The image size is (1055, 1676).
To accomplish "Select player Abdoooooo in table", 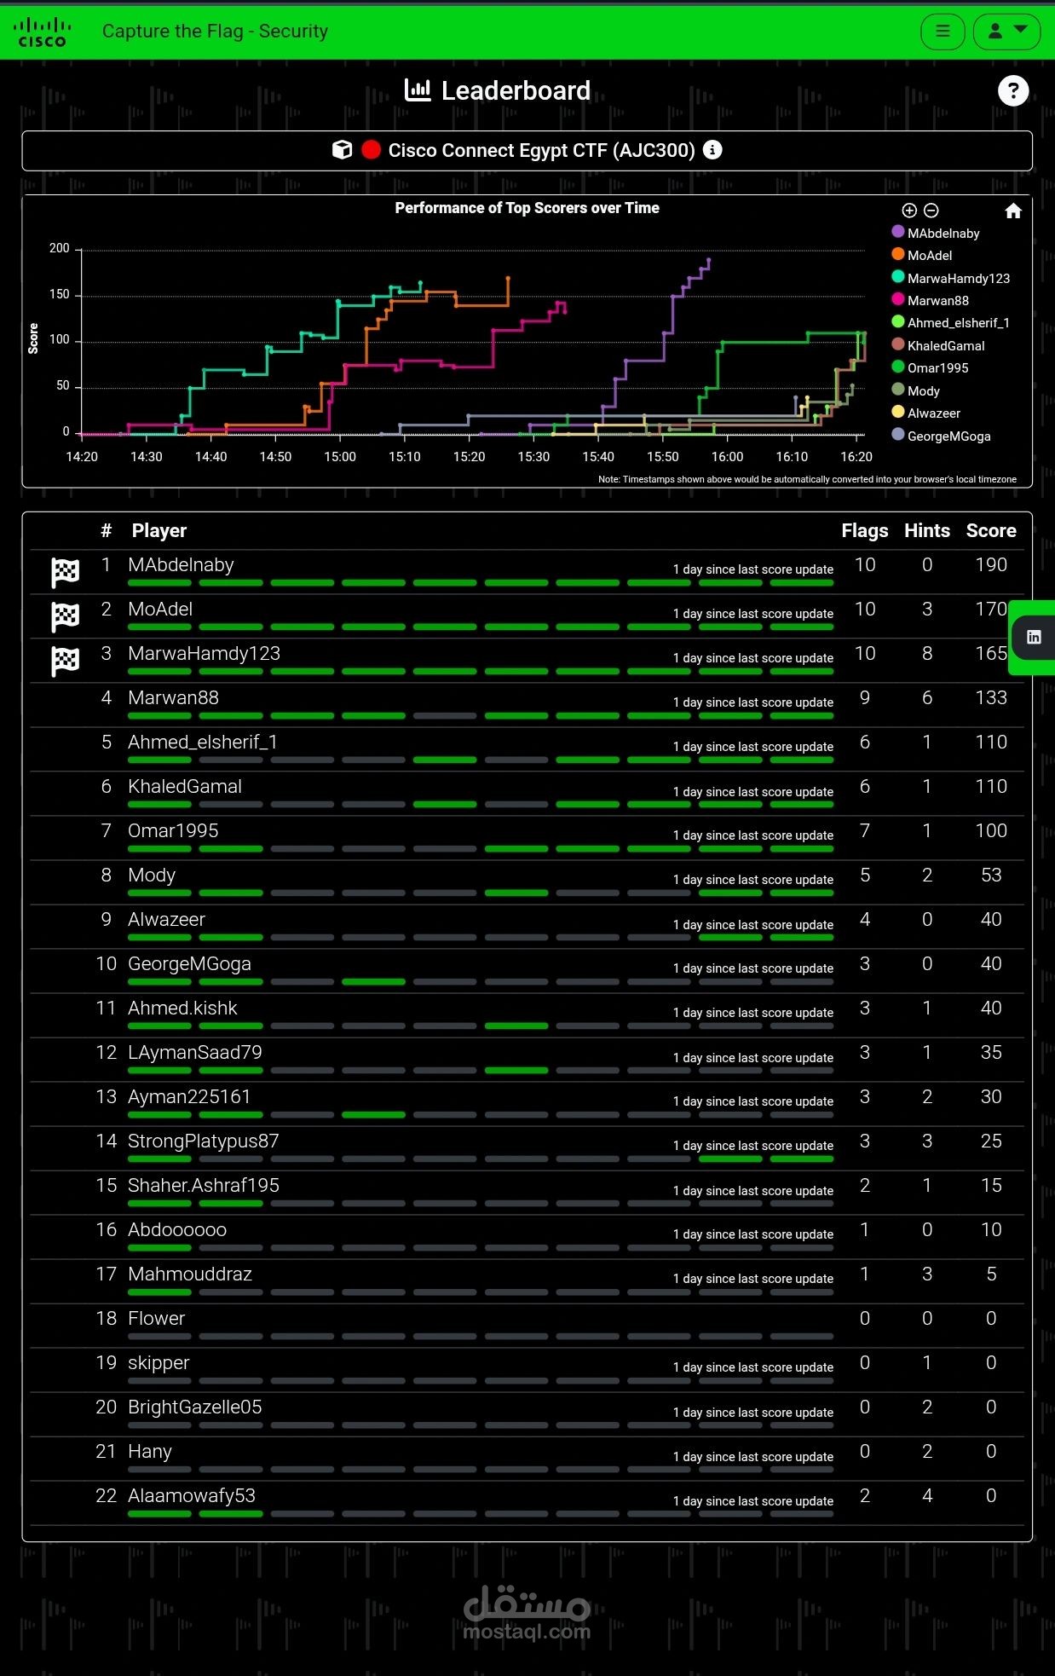I will pyautogui.click(x=177, y=1230).
